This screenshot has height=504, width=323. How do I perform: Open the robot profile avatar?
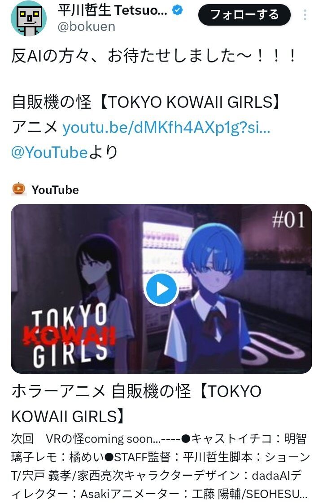(x=29, y=18)
